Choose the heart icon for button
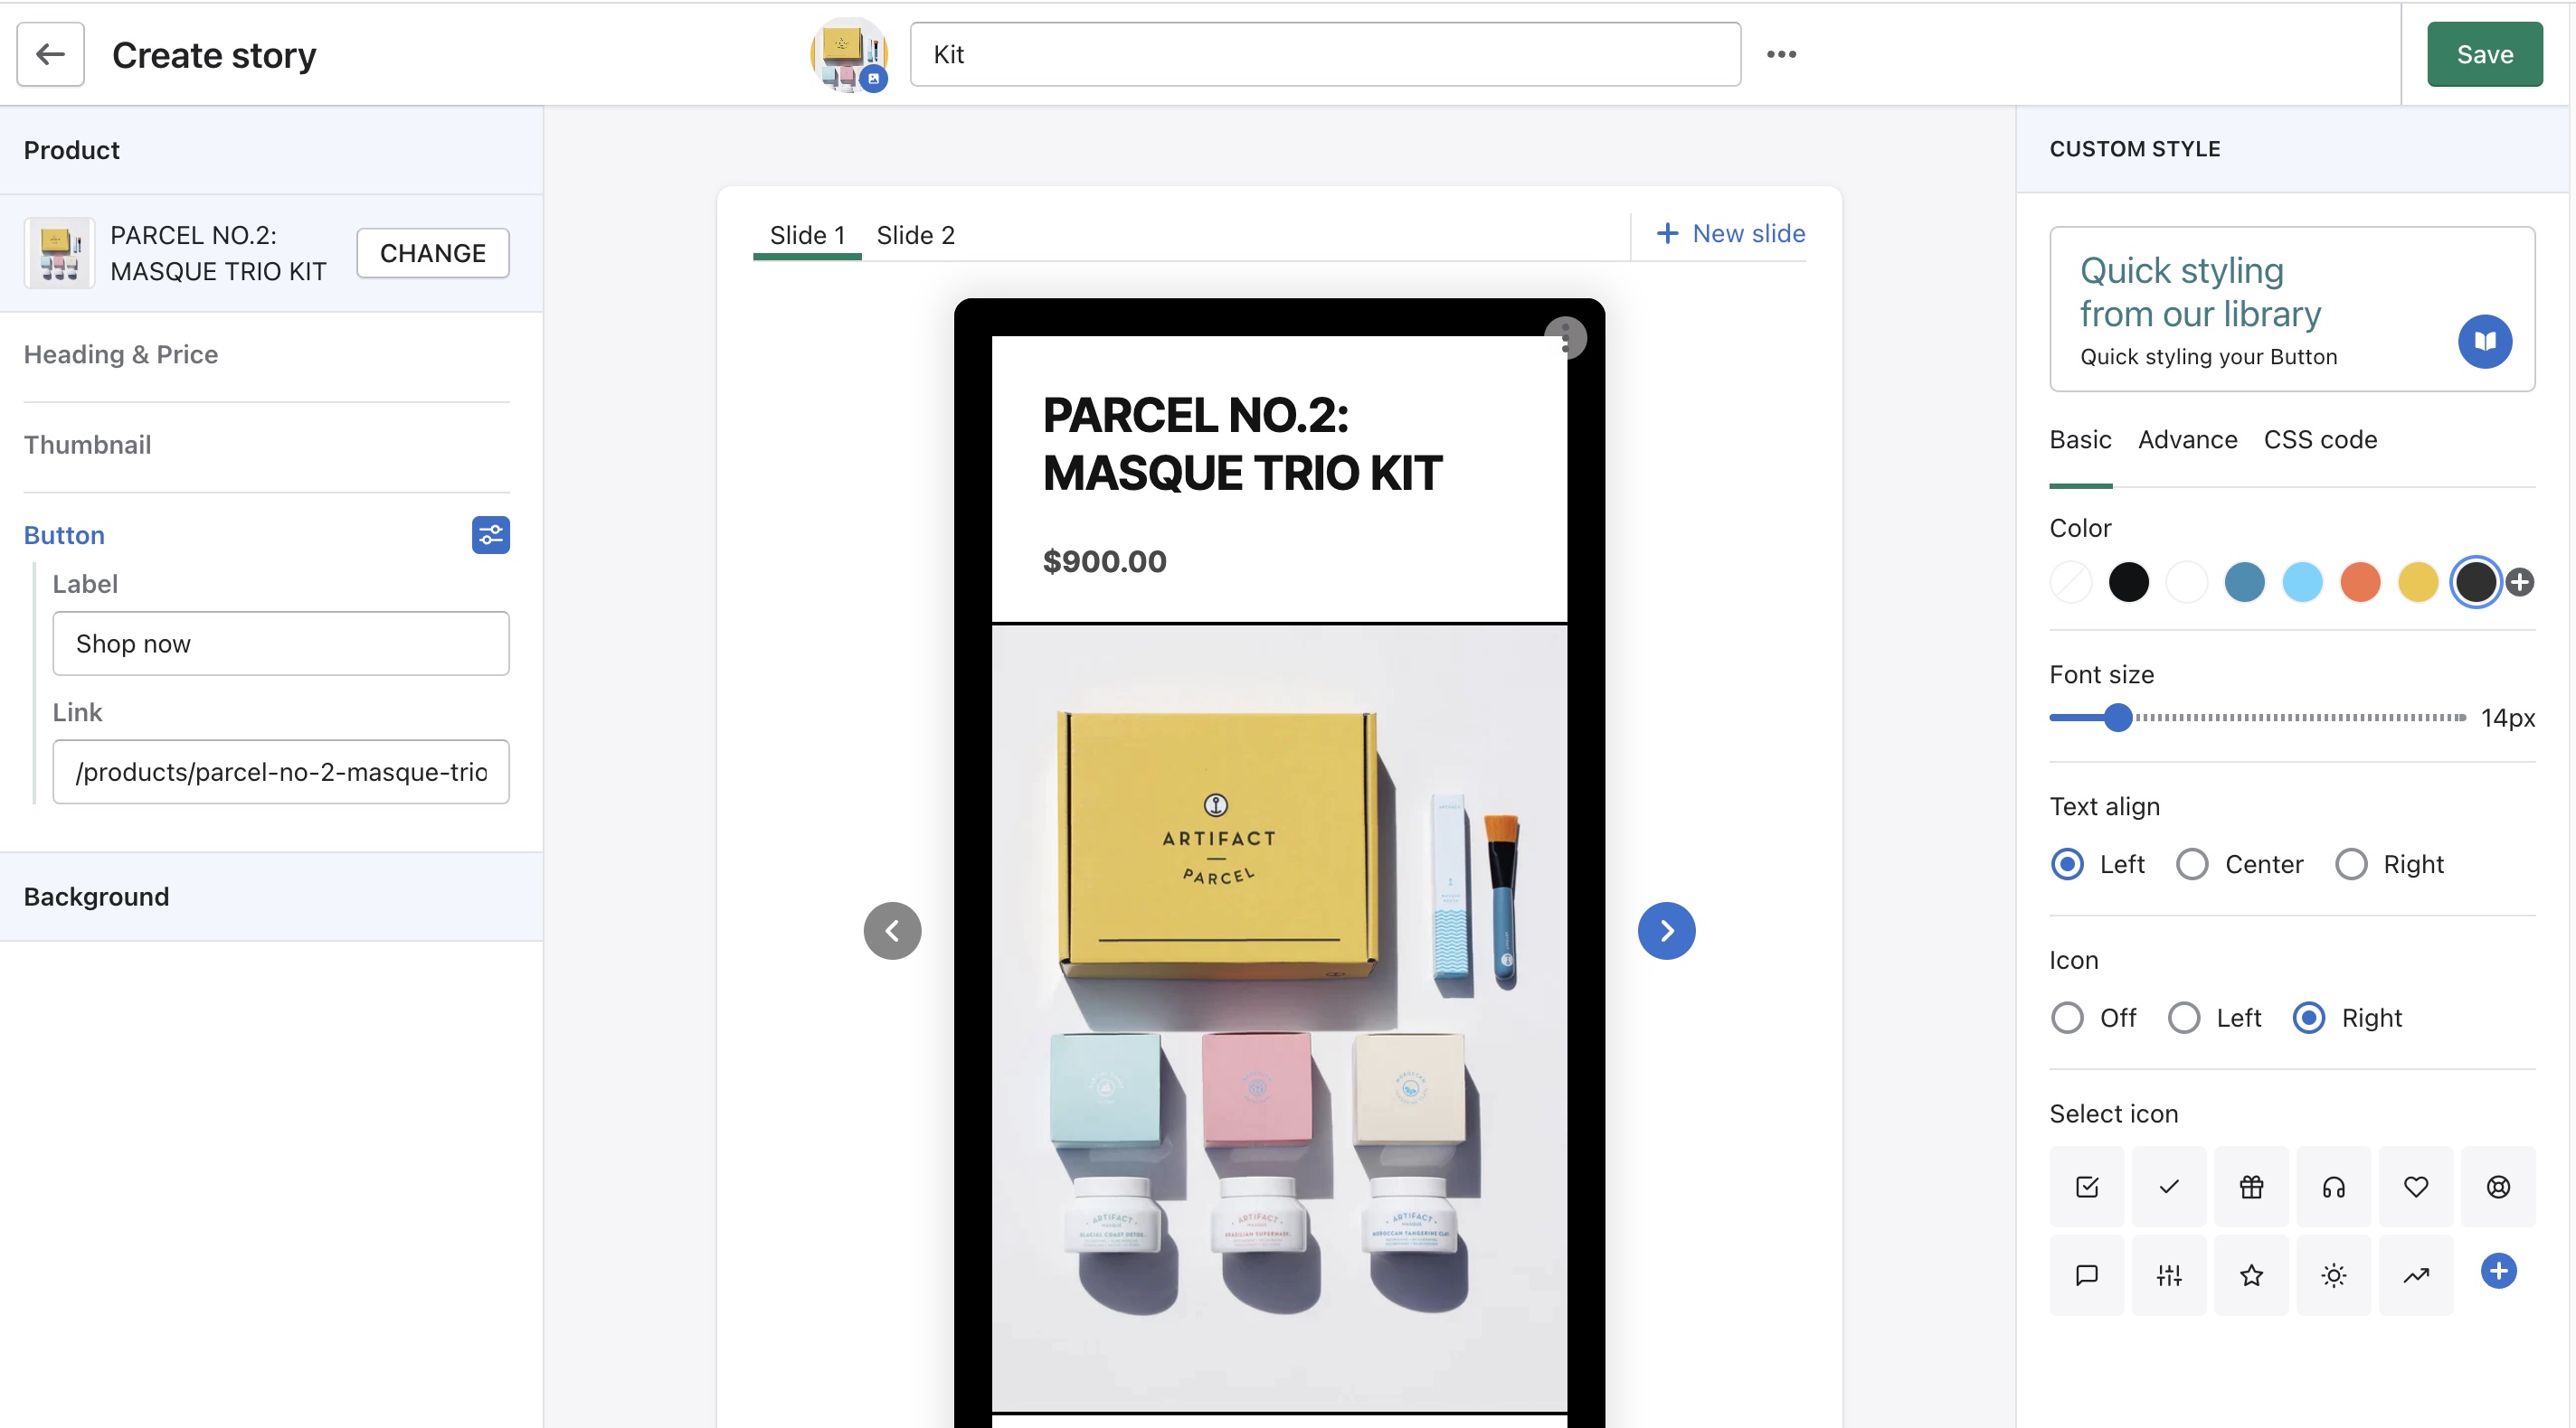This screenshot has height=1428, width=2576. tap(2415, 1188)
